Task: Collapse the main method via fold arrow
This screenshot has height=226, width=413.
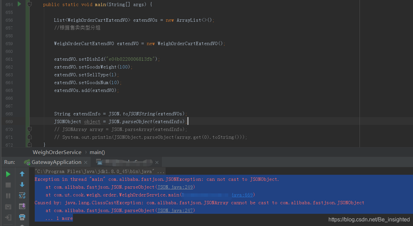Action: pyautogui.click(x=30, y=4)
